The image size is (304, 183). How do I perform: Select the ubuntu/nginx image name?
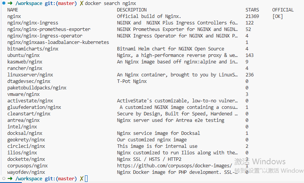tap(23, 55)
